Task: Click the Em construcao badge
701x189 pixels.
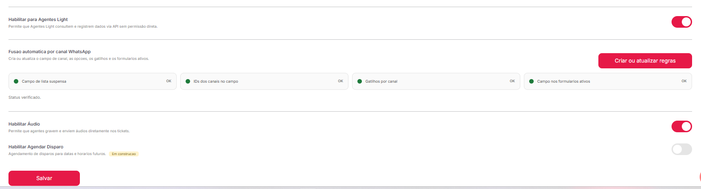Action: click(x=124, y=154)
